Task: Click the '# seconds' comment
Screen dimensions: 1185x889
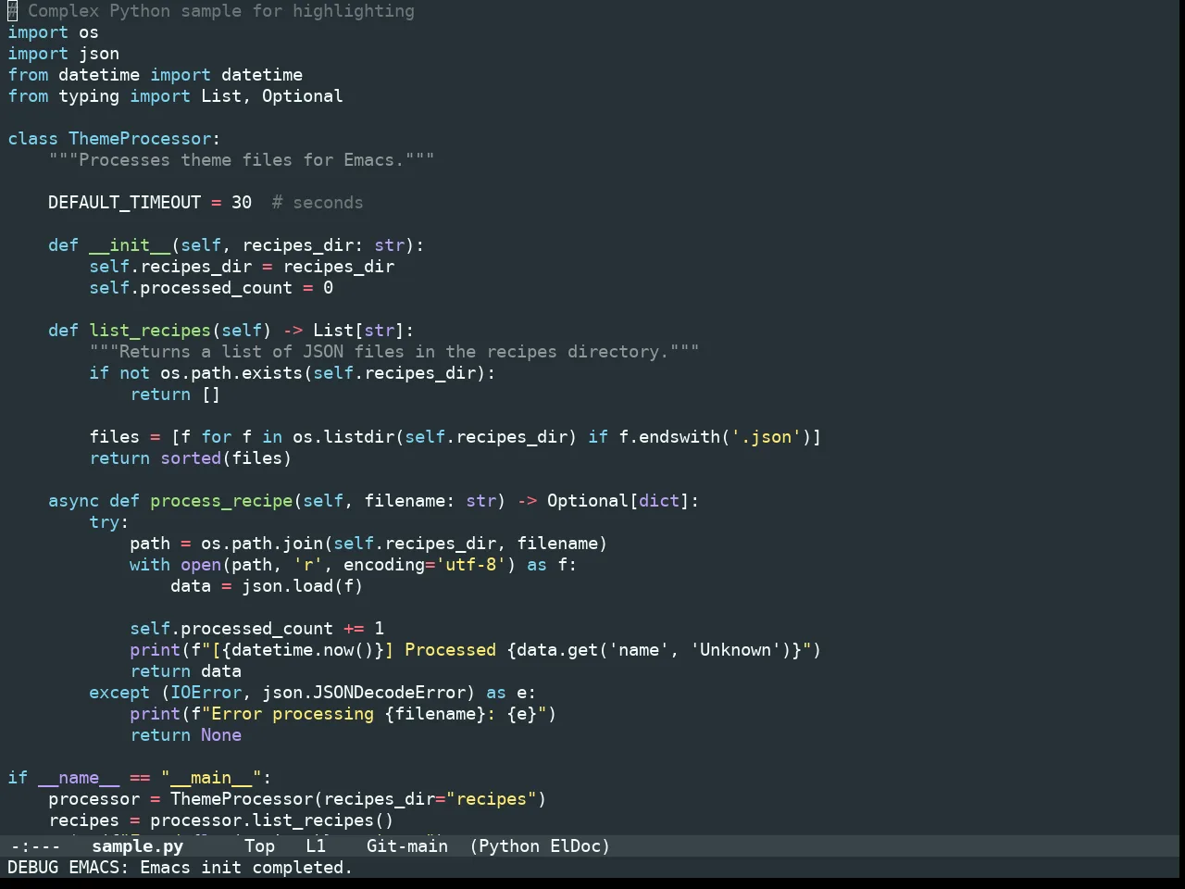Action: [318, 203]
